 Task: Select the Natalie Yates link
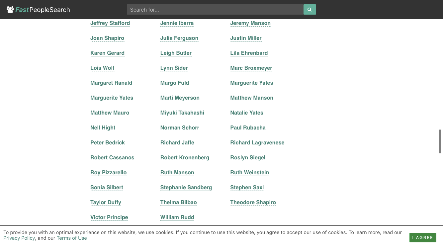click(247, 113)
